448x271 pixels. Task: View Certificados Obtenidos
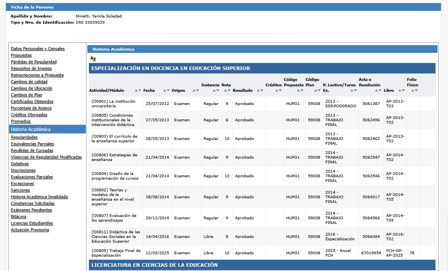(x=32, y=101)
